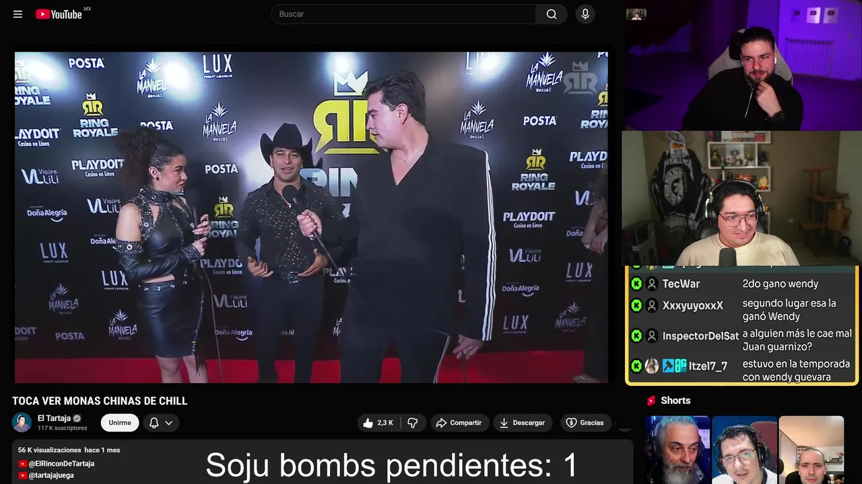The width and height of the screenshot is (862, 484).
Task: Click the main video player
Action: (311, 217)
